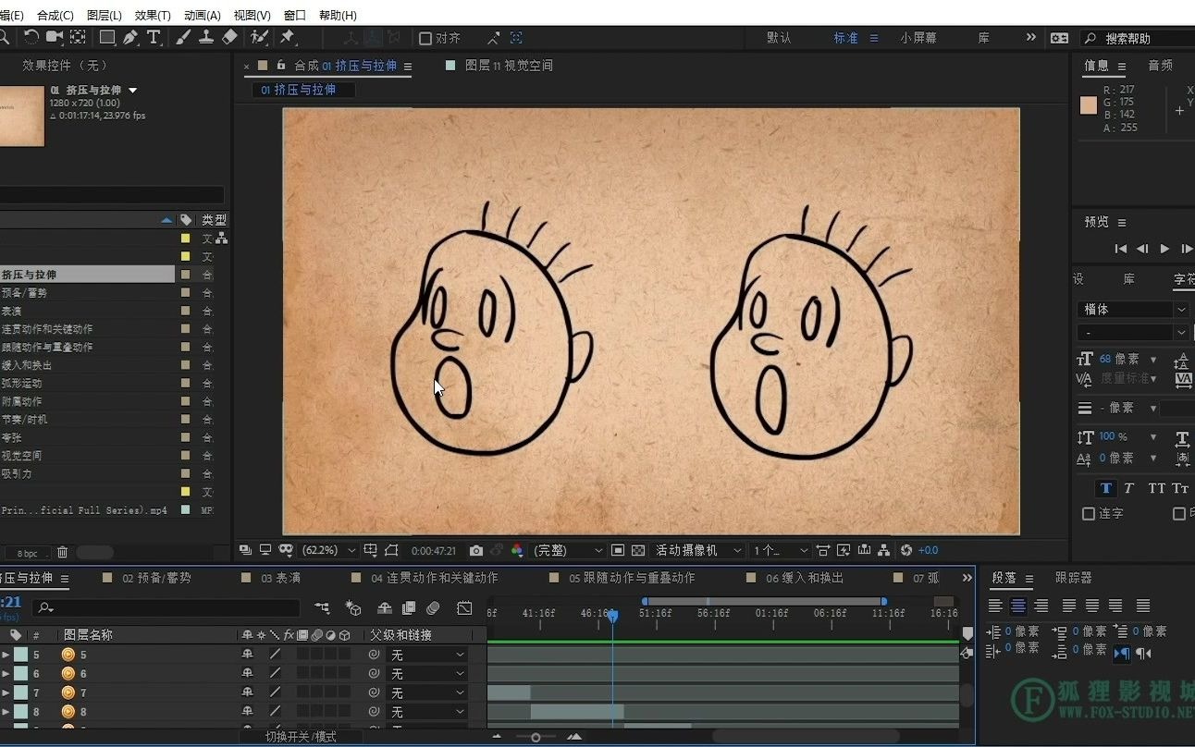1195x747 pixels.
Task: Click the color swatch in 信息 panel
Action: tap(1089, 105)
